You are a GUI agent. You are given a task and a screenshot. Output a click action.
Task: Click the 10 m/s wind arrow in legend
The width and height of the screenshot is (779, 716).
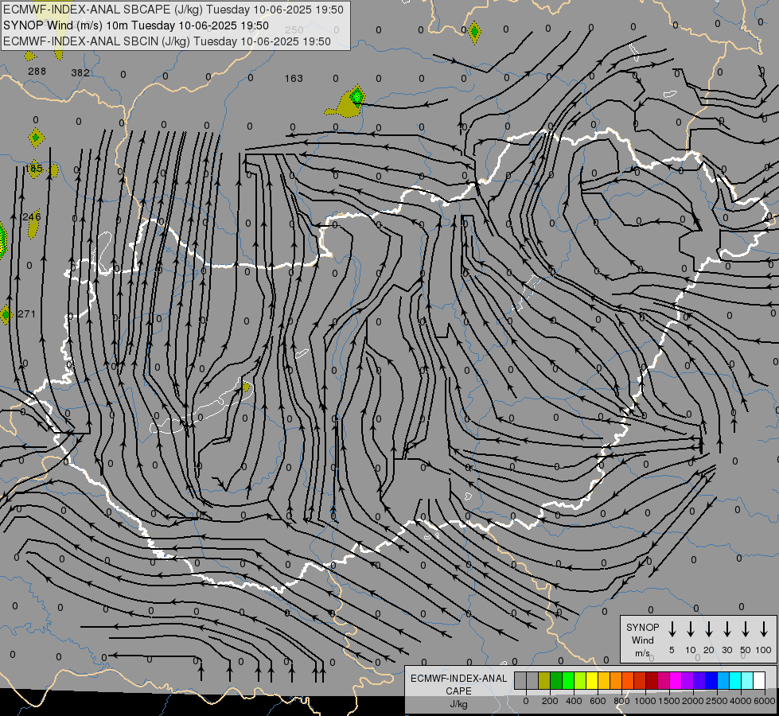click(691, 628)
